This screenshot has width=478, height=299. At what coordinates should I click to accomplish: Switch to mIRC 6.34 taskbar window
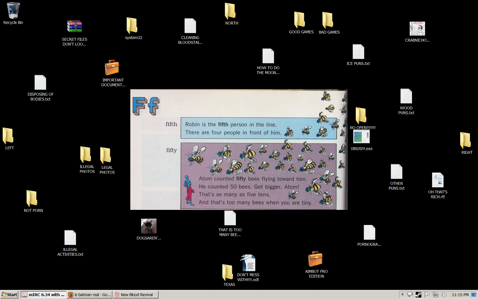tap(44, 295)
